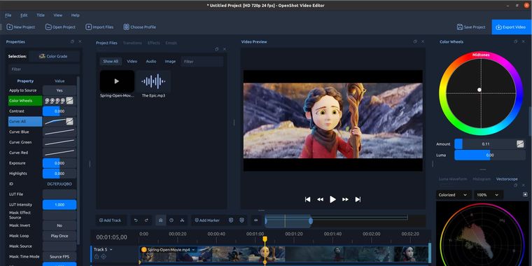This screenshot has height=266, width=532.
Task: Open the File menu
Action: [x=8, y=15]
